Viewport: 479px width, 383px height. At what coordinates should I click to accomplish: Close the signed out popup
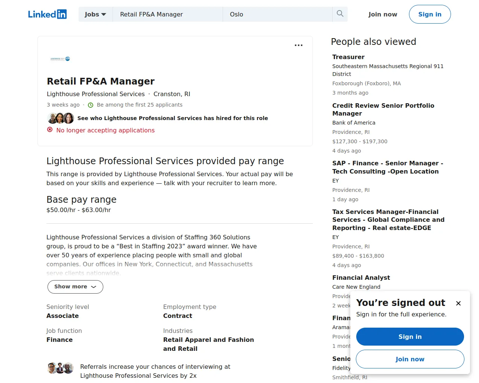pyautogui.click(x=458, y=303)
